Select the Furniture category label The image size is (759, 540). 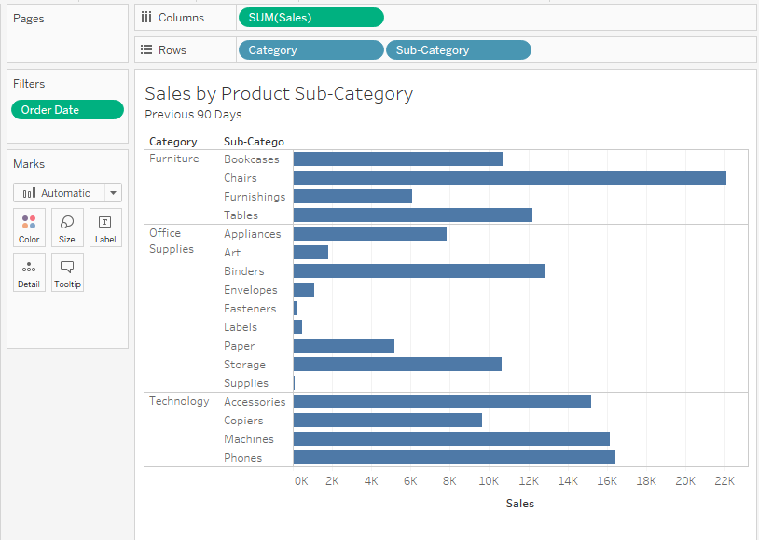(174, 159)
